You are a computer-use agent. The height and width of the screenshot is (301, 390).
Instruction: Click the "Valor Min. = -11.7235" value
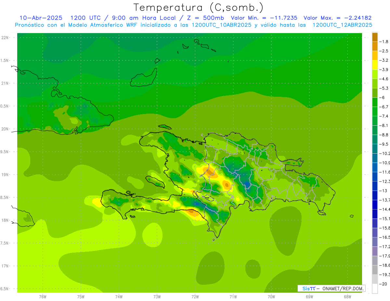click(264, 18)
